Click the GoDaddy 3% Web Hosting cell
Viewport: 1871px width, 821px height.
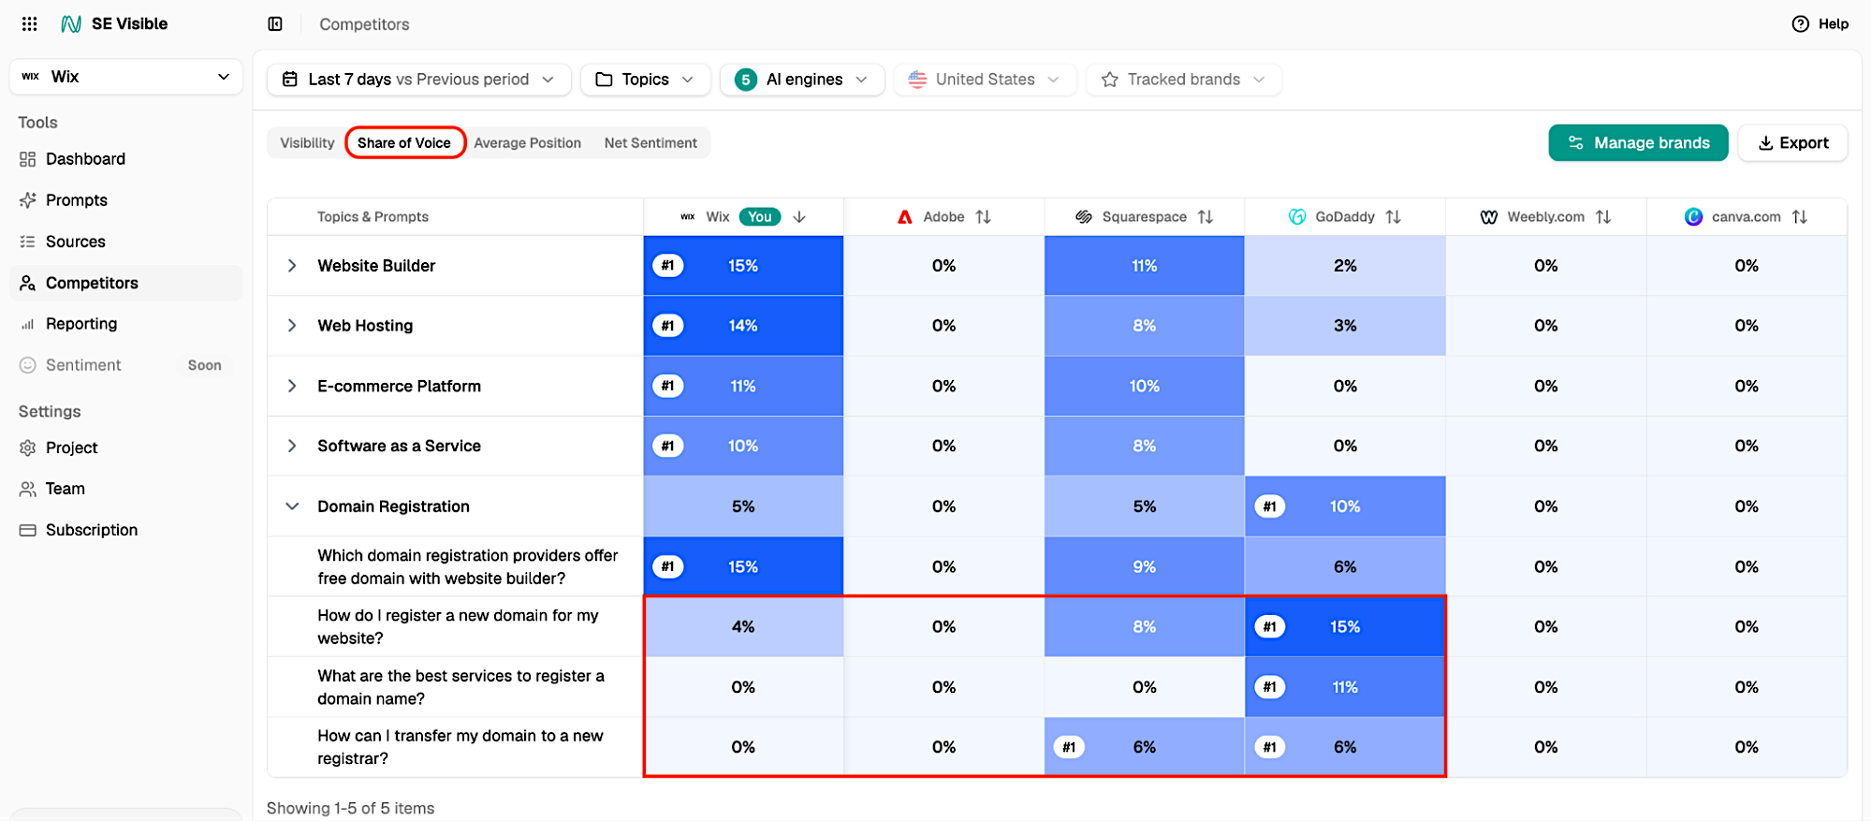click(x=1345, y=326)
